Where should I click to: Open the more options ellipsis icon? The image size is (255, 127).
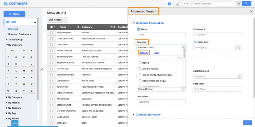pos(186,4)
